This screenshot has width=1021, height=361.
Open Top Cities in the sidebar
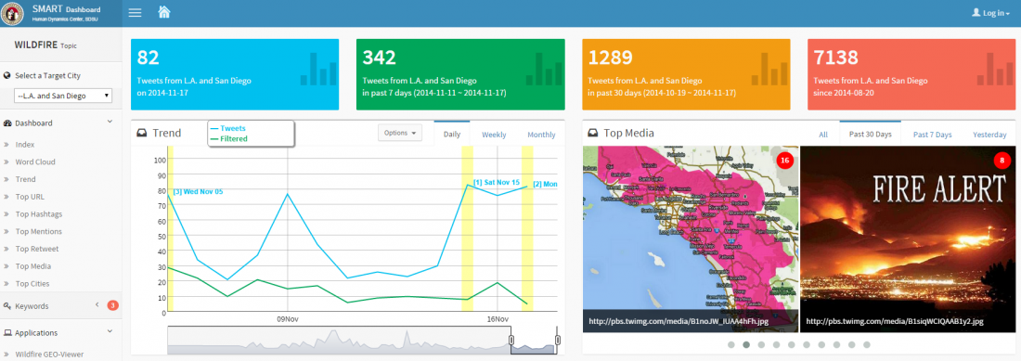pyautogui.click(x=32, y=284)
